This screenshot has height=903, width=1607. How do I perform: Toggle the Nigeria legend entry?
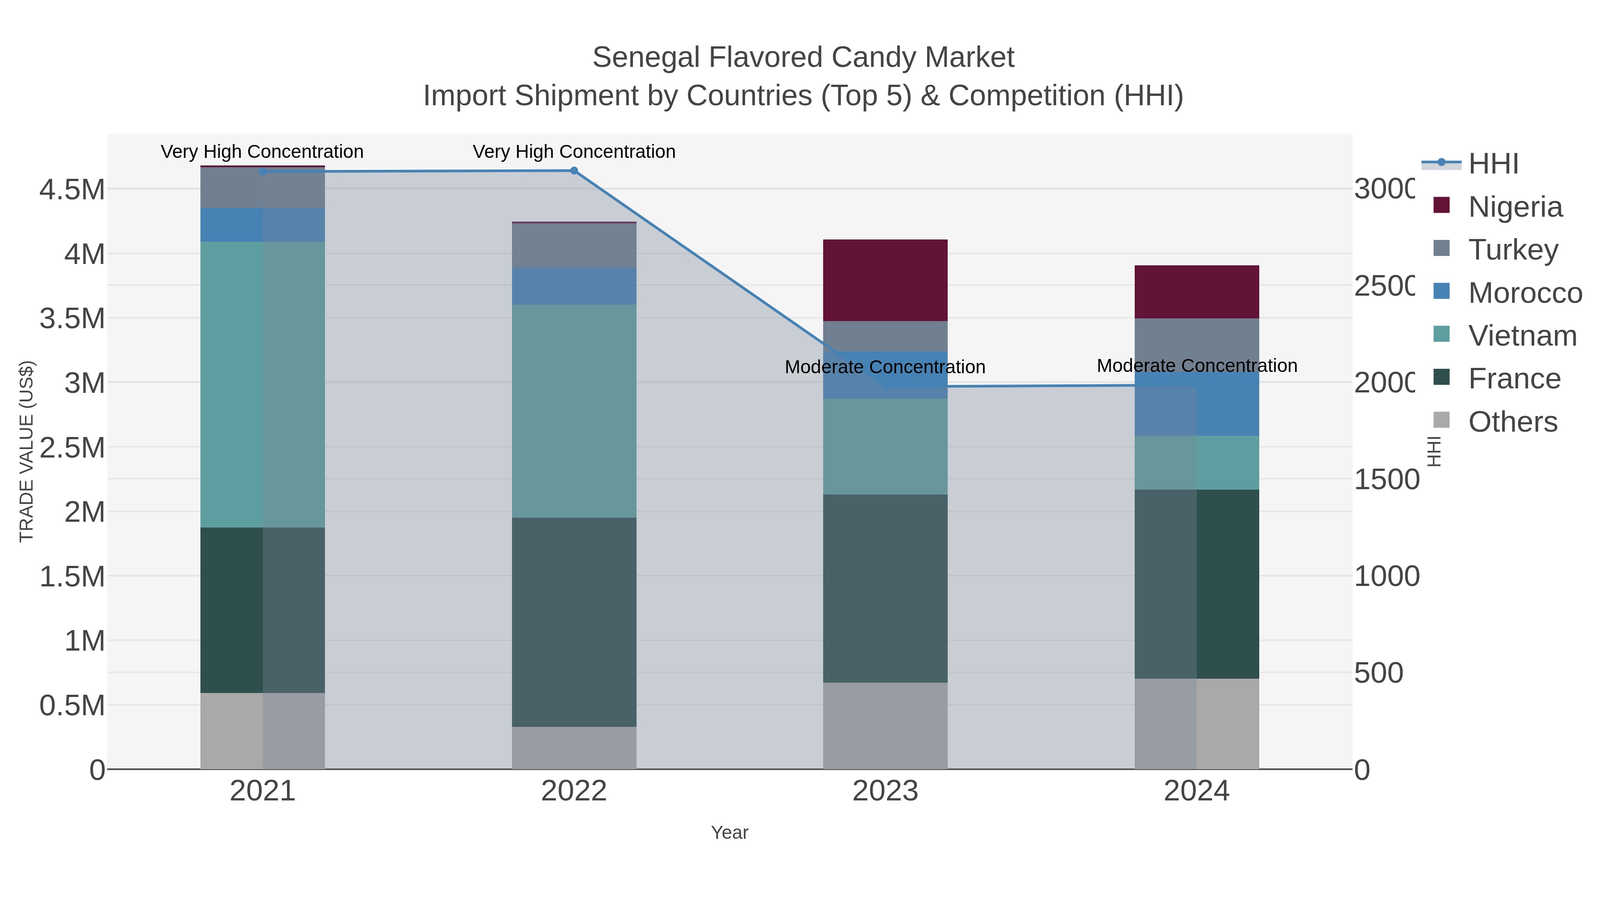pos(1498,207)
